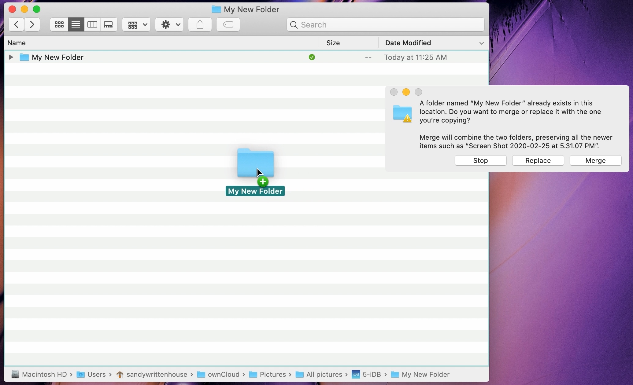Expand the My New Folder tree item
This screenshot has height=385, width=633.
point(10,57)
